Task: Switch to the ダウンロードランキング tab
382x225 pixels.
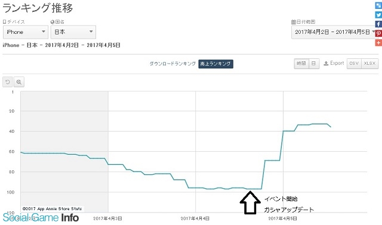Action: pos(172,64)
